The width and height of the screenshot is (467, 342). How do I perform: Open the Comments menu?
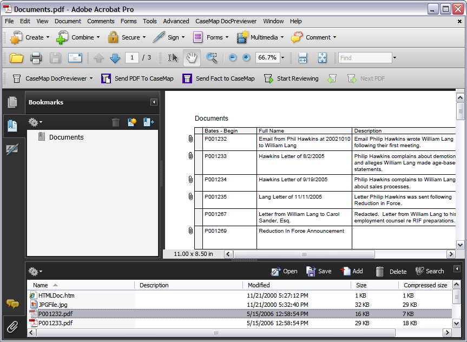[101, 21]
